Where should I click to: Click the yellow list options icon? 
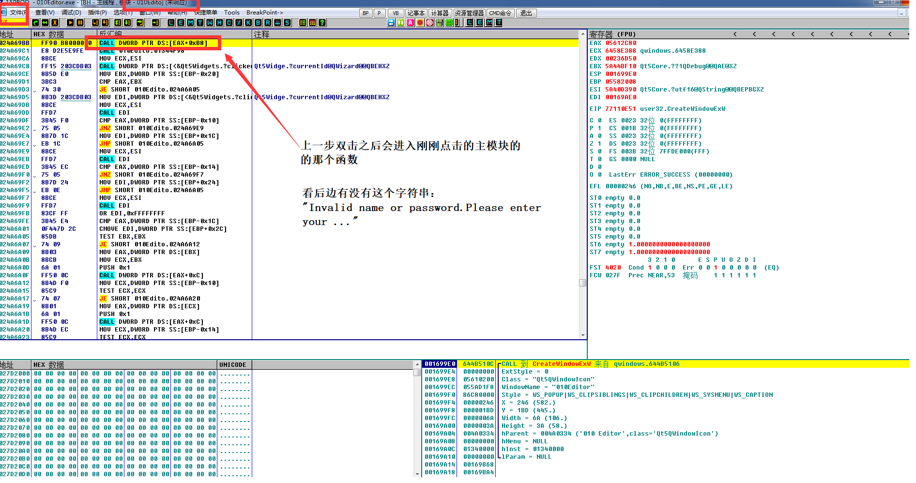pos(303,22)
